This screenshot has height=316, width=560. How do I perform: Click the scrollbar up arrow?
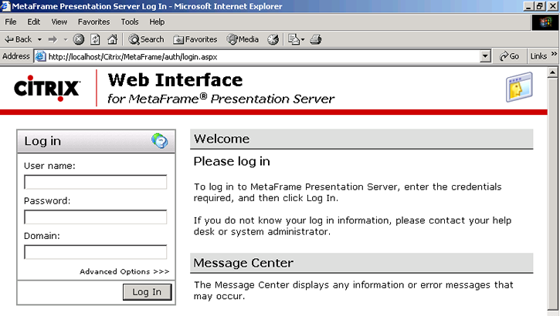click(552, 72)
